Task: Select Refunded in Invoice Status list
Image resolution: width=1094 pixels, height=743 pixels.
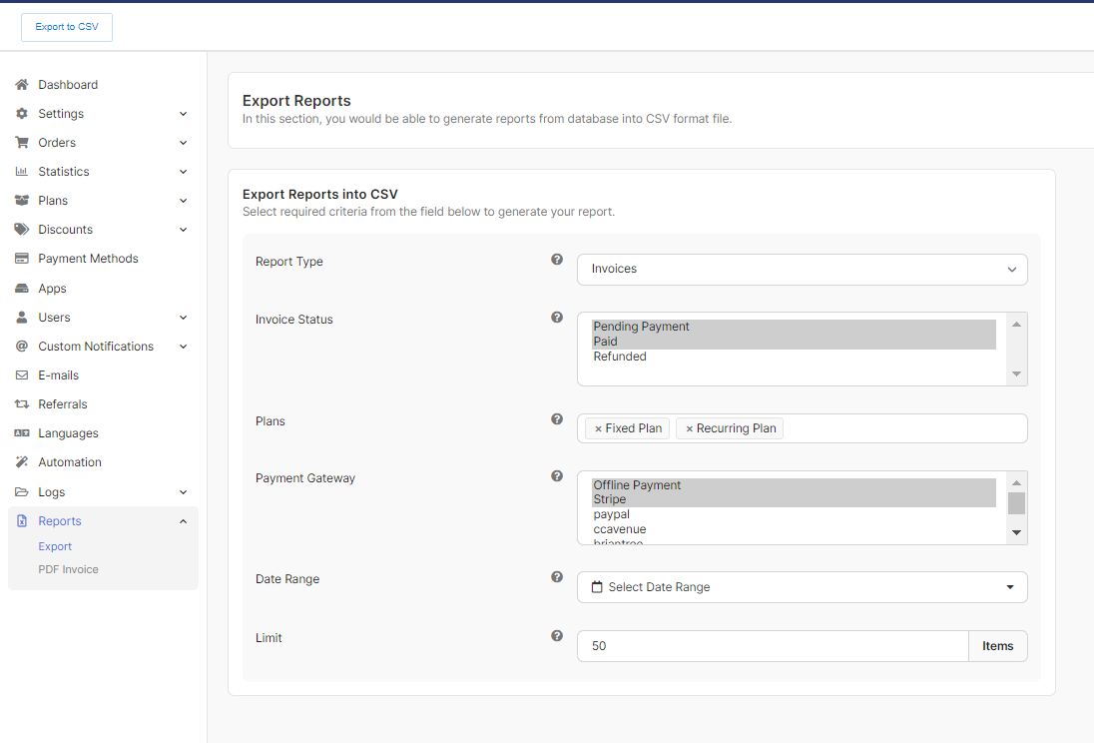Action: pos(794,357)
